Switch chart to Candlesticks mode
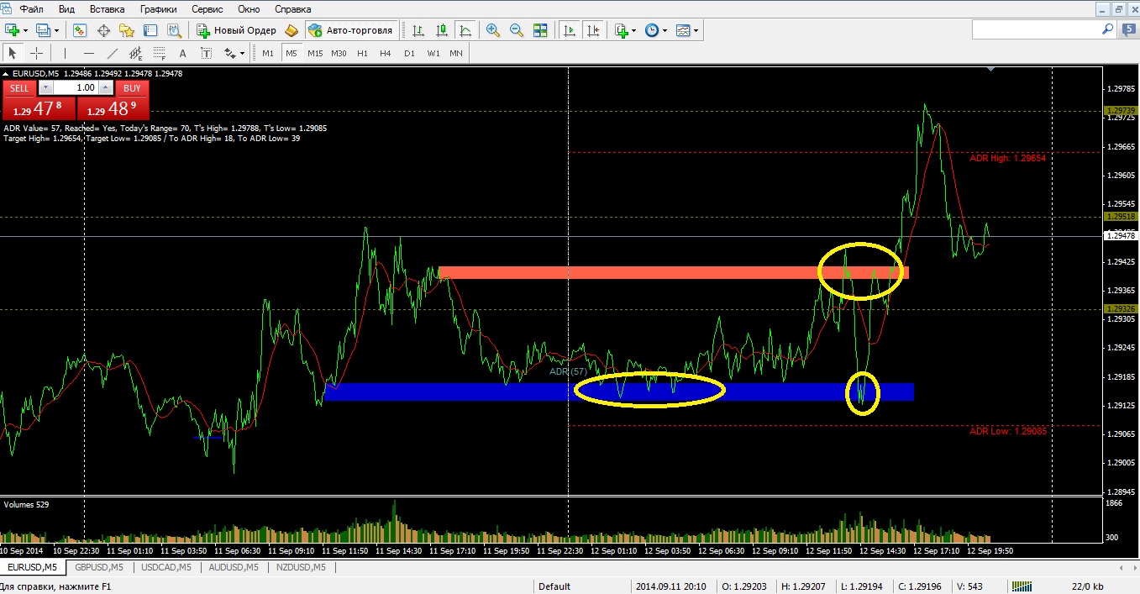1140x594 pixels. pyautogui.click(x=441, y=30)
